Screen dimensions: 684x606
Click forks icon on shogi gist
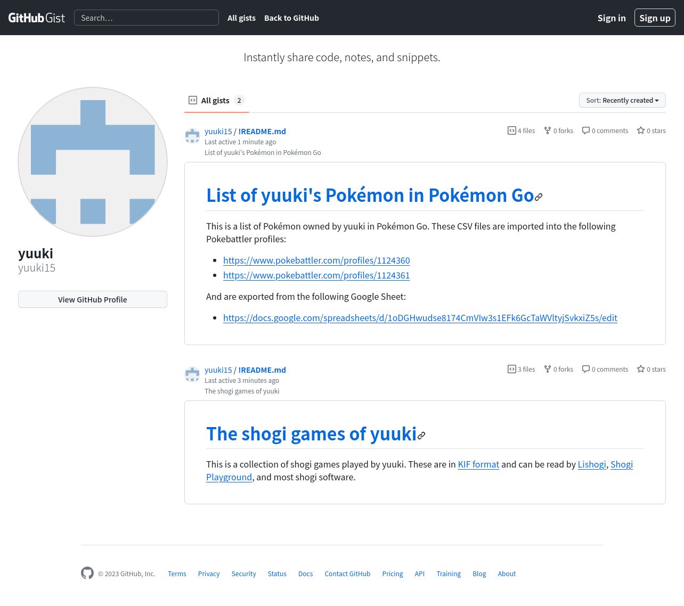coord(547,369)
